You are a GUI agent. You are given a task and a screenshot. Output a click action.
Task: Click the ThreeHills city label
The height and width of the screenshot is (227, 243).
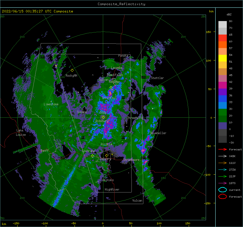(x=135, y=118)
